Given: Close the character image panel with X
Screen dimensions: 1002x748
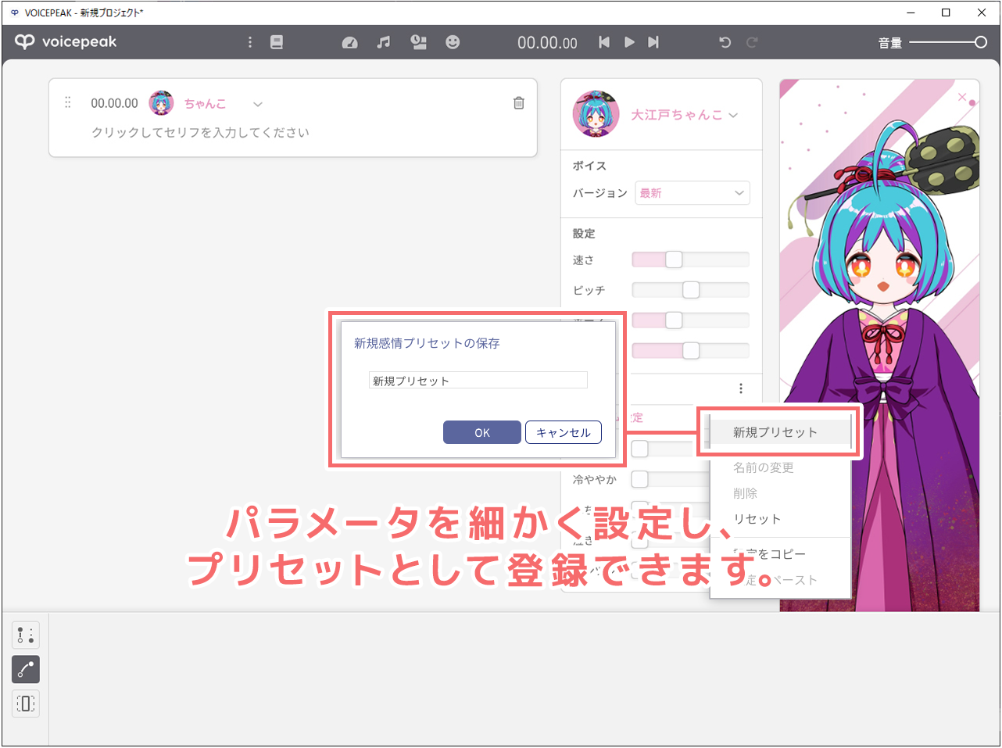Looking at the screenshot, I should [x=962, y=97].
